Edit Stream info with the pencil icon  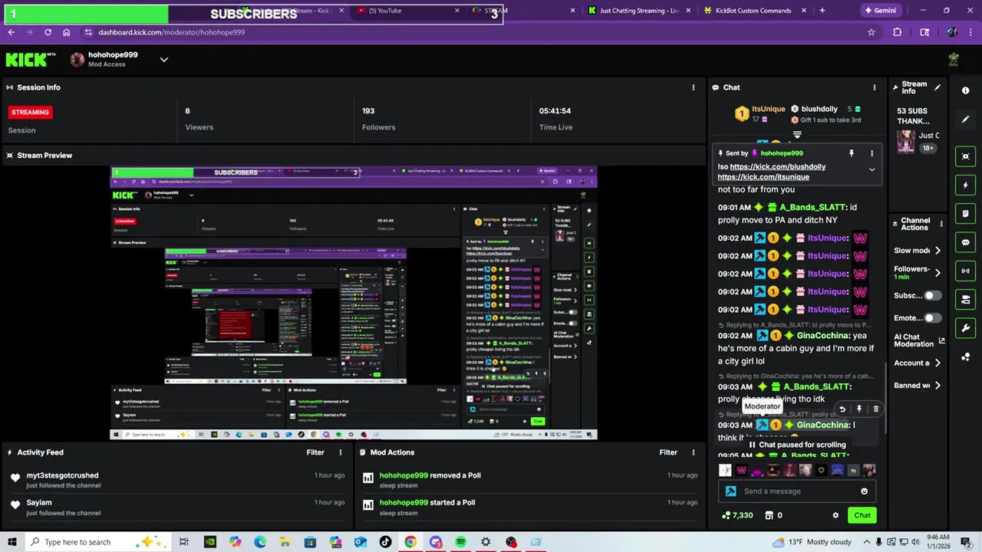tap(938, 87)
